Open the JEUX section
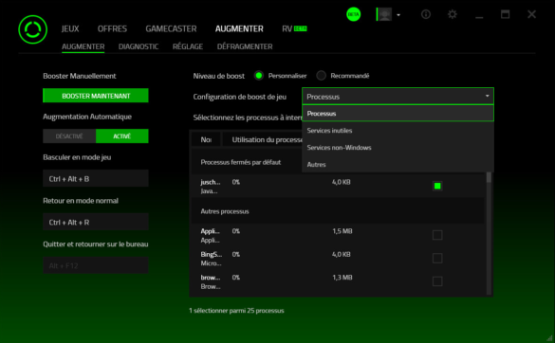555x343 pixels. [70, 28]
